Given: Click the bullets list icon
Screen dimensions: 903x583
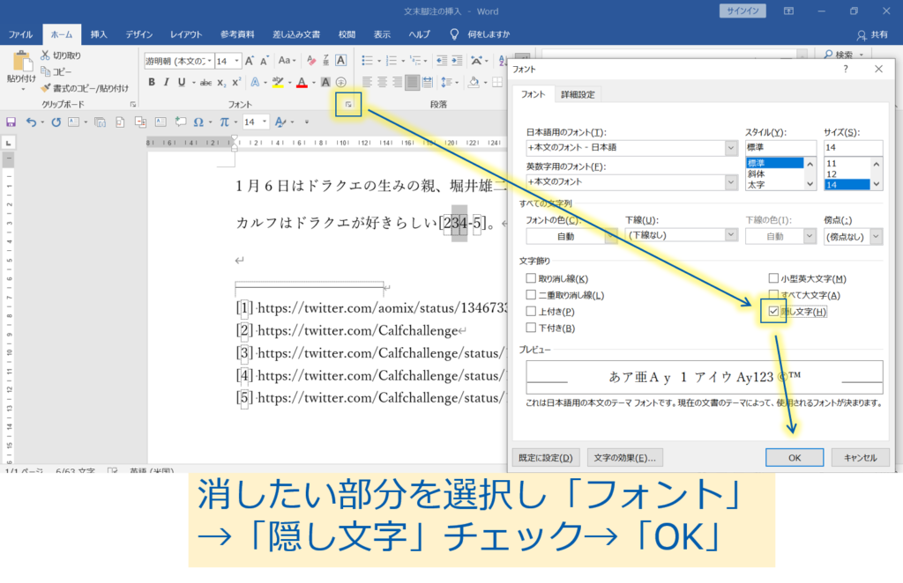Looking at the screenshot, I should [x=367, y=61].
